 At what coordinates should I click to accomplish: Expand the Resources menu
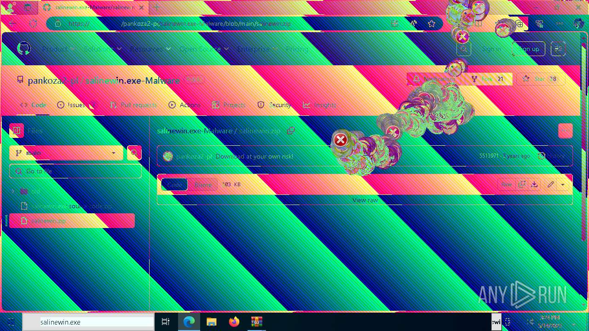click(x=150, y=49)
